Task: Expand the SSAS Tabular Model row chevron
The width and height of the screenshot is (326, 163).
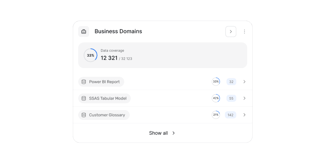Action: point(244,99)
